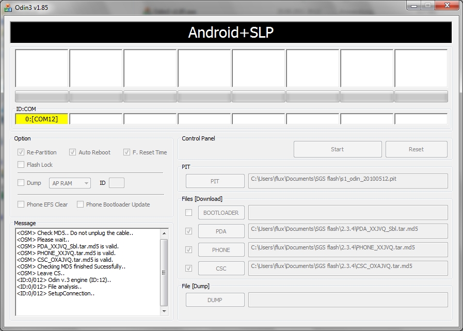Click the PIT file path field

pyautogui.click(x=348, y=181)
